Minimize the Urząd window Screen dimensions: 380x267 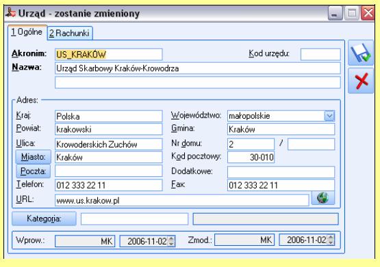click(x=335, y=13)
